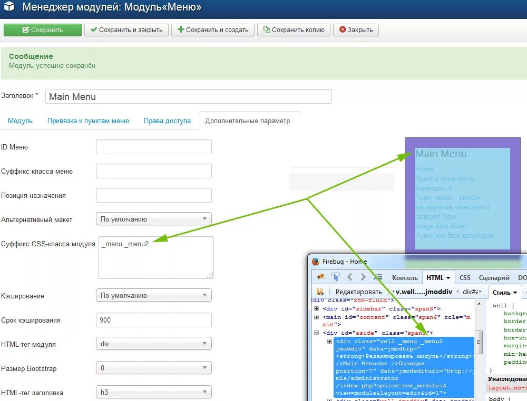Click the green Сохранить button

(x=43, y=30)
